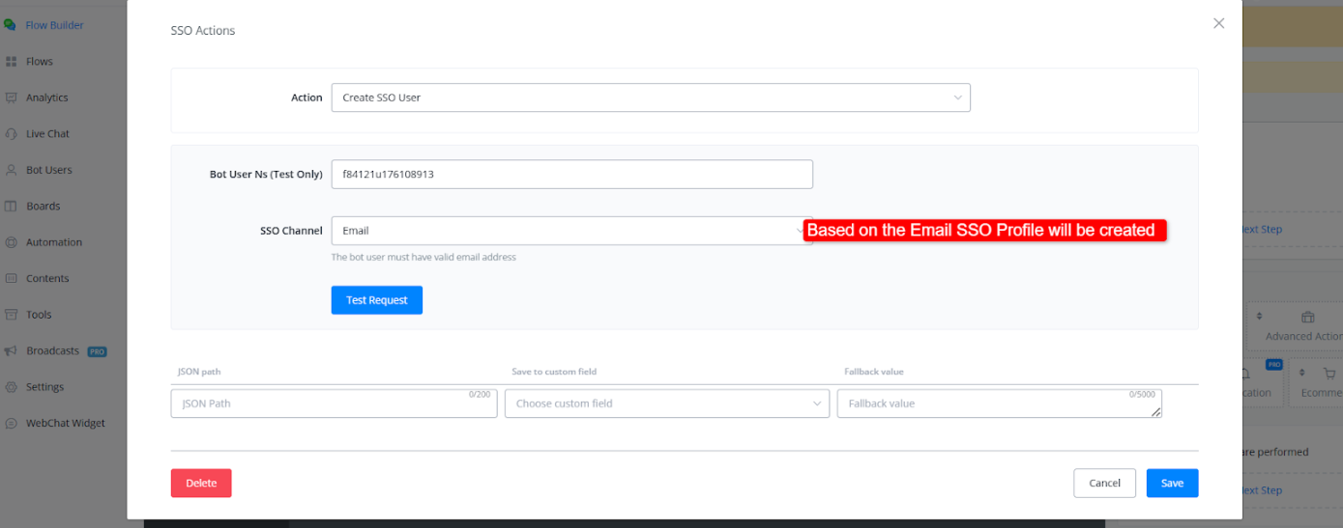Focus the JSON Path input field
This screenshot has height=528, width=1343.
334,403
